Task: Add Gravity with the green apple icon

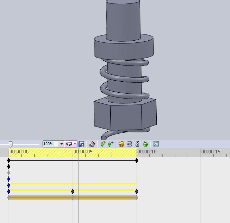Action: pyautogui.click(x=145, y=144)
